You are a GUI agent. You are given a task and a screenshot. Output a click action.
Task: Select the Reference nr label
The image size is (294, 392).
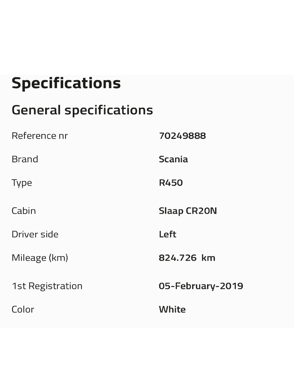click(40, 136)
